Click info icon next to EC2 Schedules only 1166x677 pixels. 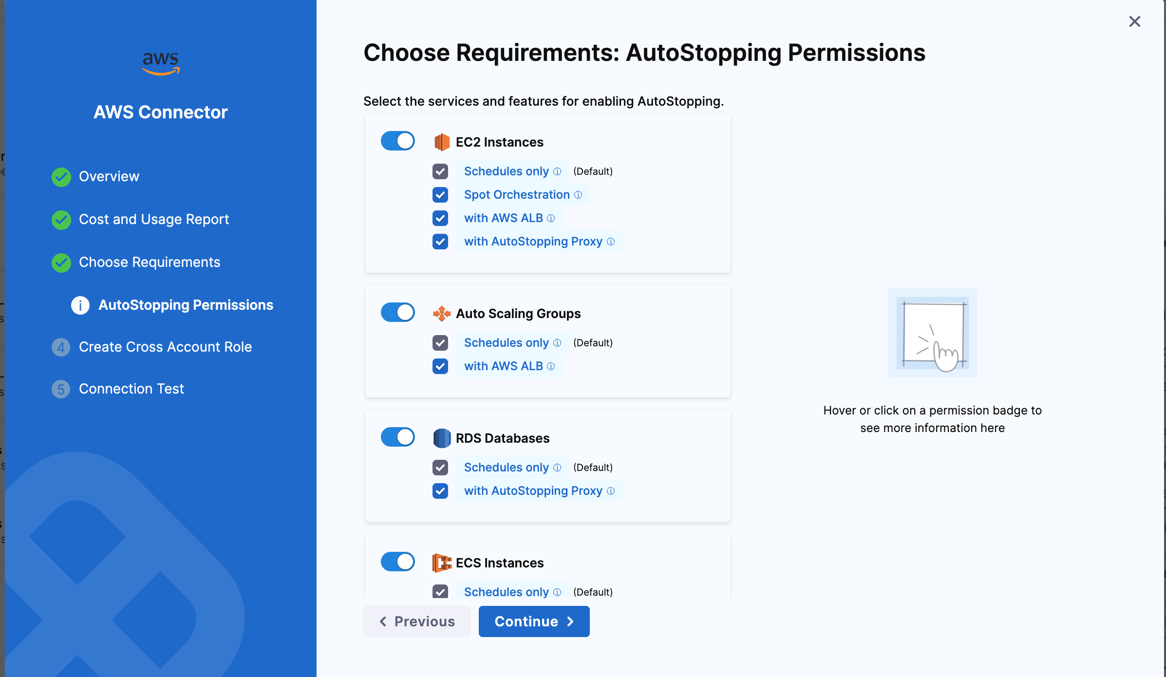pyautogui.click(x=557, y=171)
